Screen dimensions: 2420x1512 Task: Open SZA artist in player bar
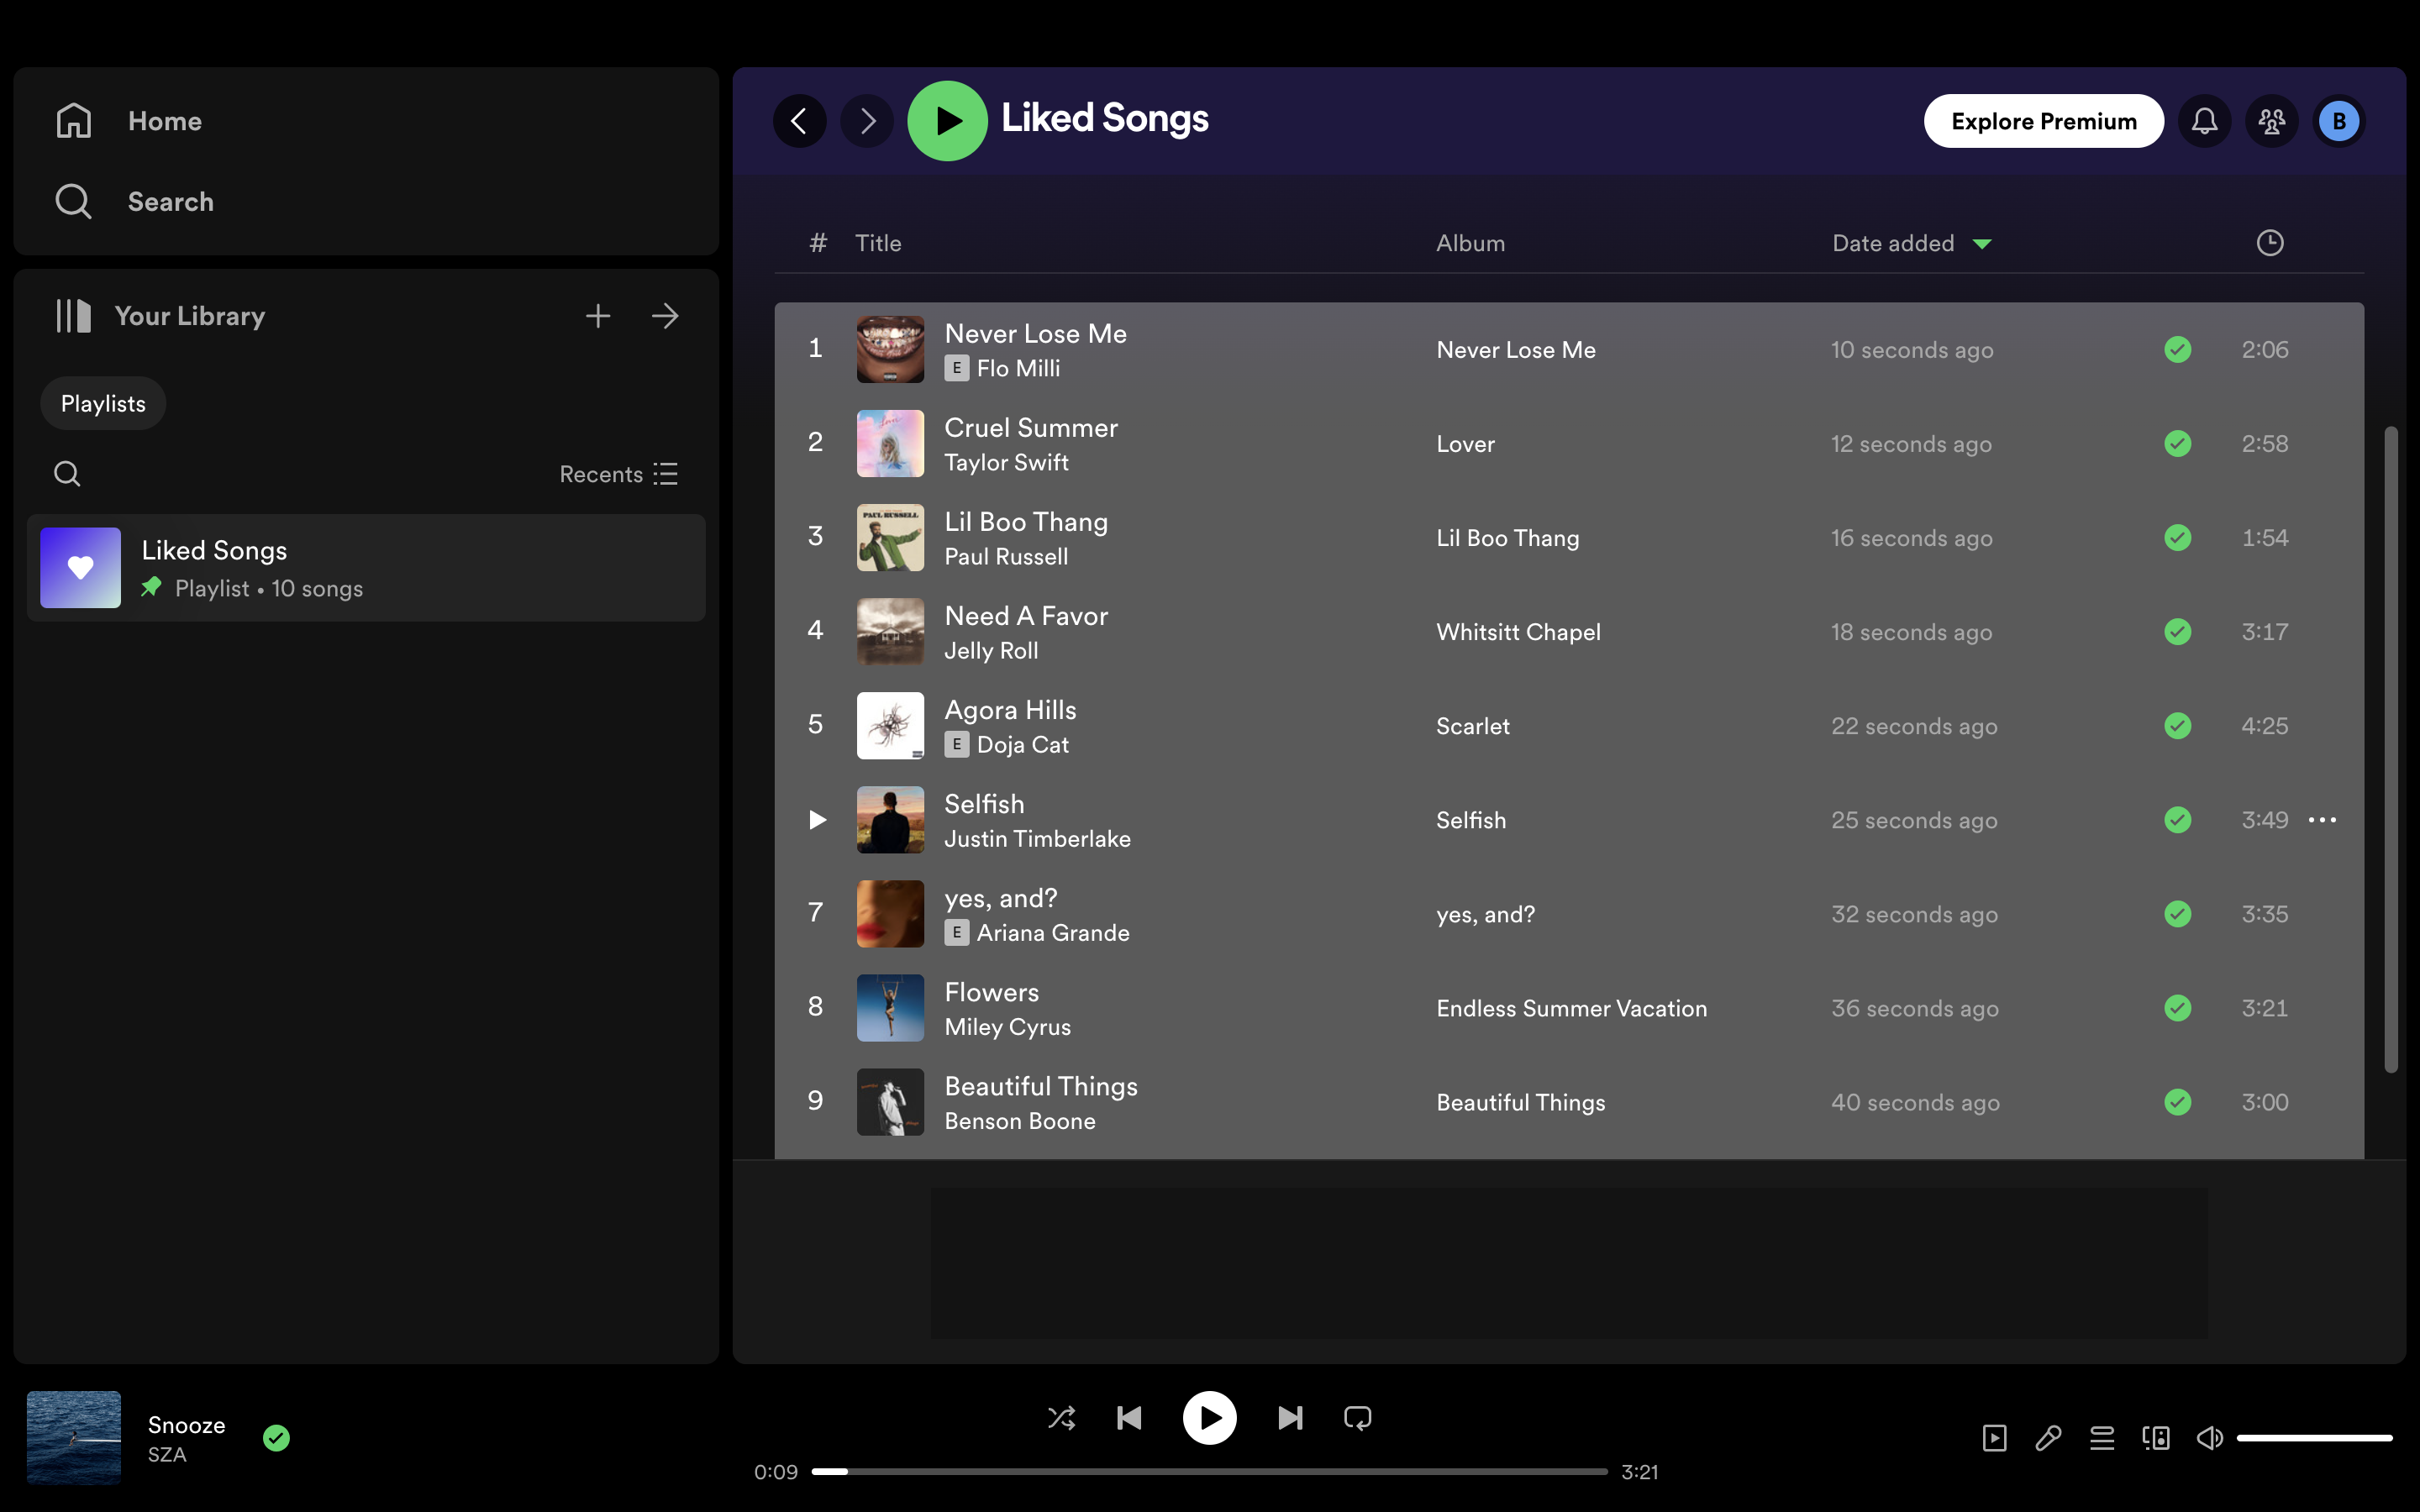(167, 1454)
